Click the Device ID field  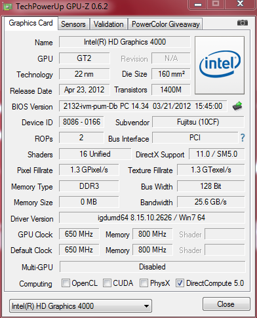(81, 122)
